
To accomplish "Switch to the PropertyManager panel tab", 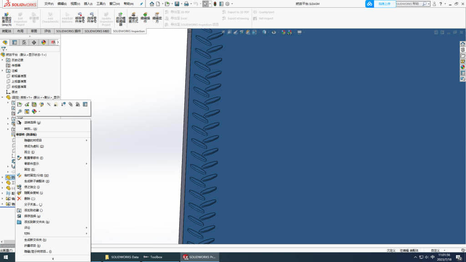I will 15,42.
